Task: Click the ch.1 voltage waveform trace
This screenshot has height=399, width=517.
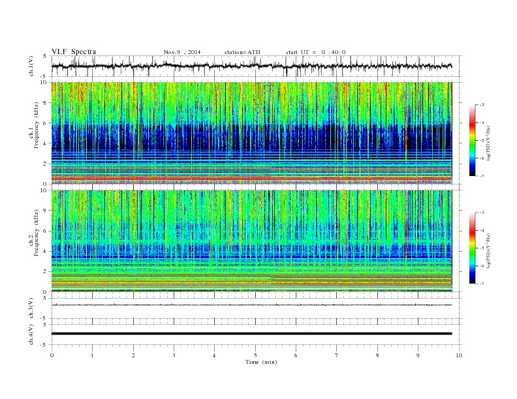Action: click(251, 66)
